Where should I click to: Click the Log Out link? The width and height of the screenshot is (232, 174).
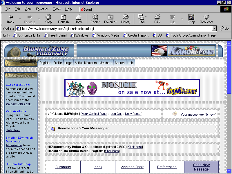point(116,114)
